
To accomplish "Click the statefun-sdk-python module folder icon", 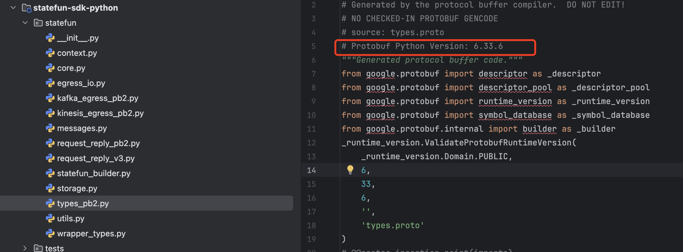I will click(26, 8).
